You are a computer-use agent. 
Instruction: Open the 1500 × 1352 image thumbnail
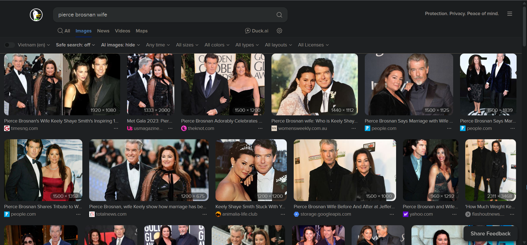tap(43, 170)
